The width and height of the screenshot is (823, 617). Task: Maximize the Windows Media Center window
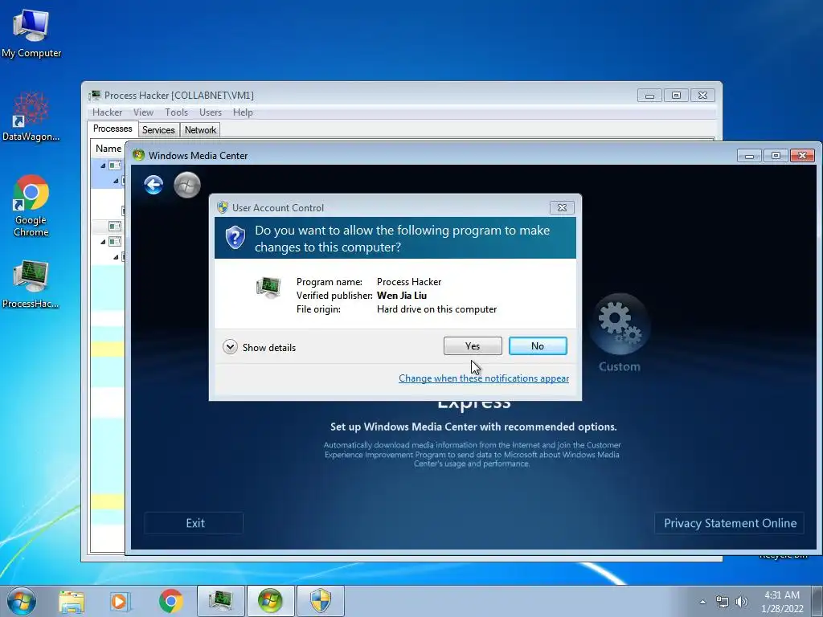pos(776,155)
